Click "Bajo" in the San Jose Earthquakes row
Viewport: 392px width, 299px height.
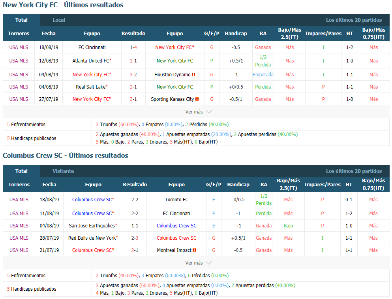point(288,225)
